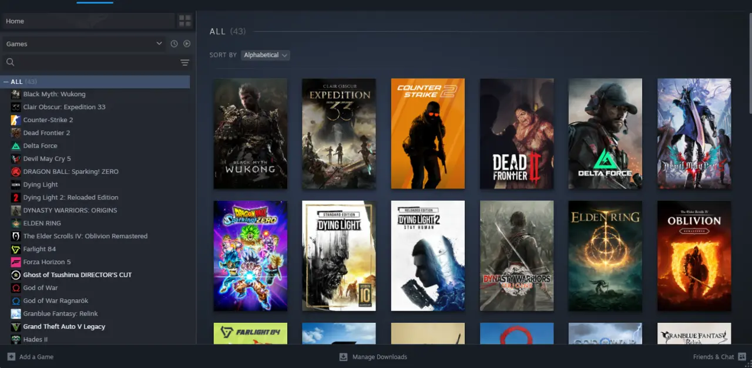Click God of War list icon
Viewport: 752px width, 368px height.
pos(16,288)
